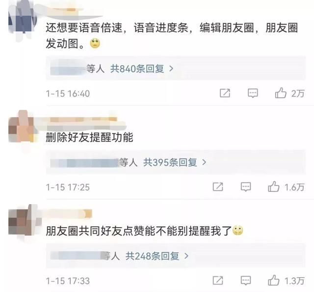Like the comment with 1.3万 likes
314x292 pixels.
coord(274,280)
